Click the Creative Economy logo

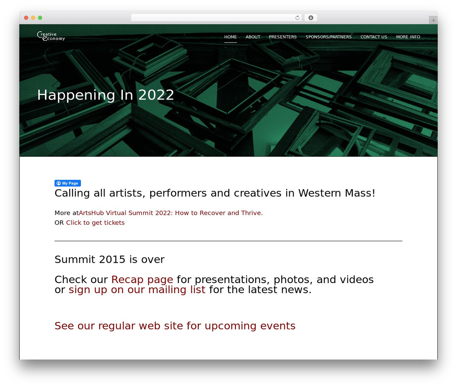click(51, 36)
